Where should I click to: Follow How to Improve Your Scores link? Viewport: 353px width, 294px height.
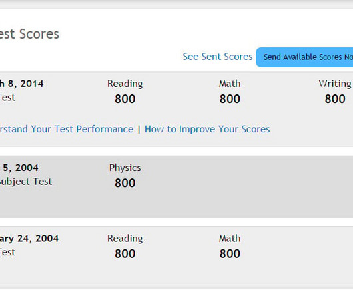pyautogui.click(x=207, y=129)
